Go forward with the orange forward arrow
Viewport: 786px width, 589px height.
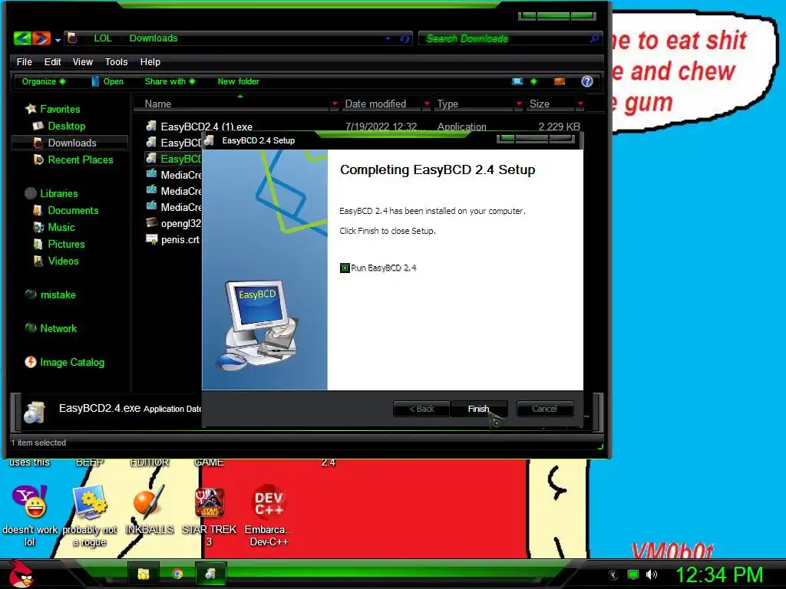41,38
